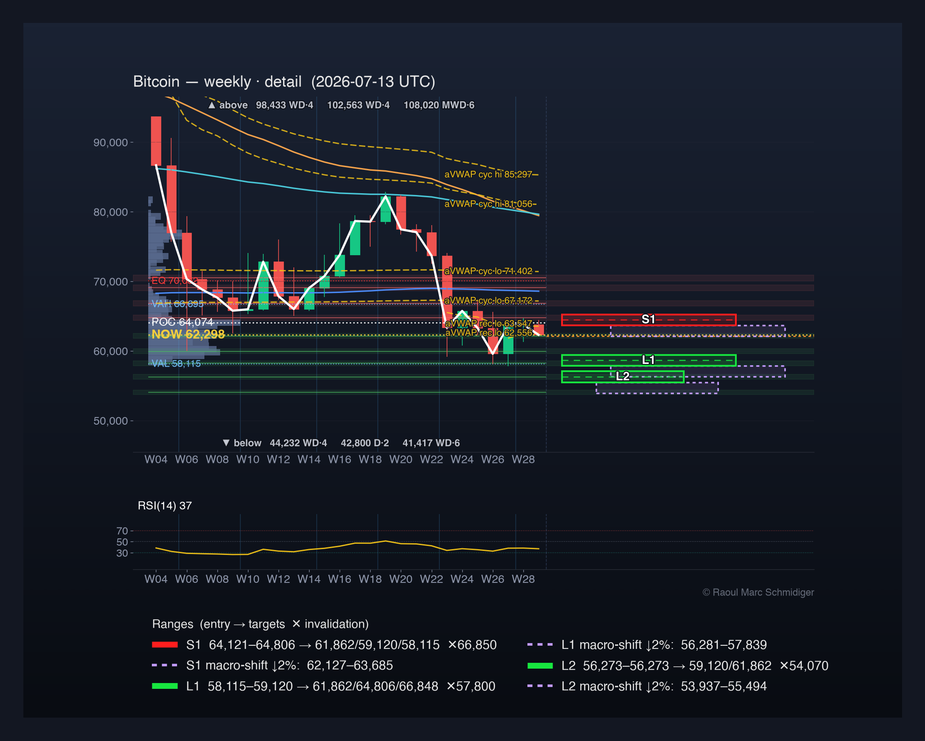Image resolution: width=925 pixels, height=741 pixels.
Task: Click the 'aVWAP cyc lo 71,402' label
Action: coord(488,271)
